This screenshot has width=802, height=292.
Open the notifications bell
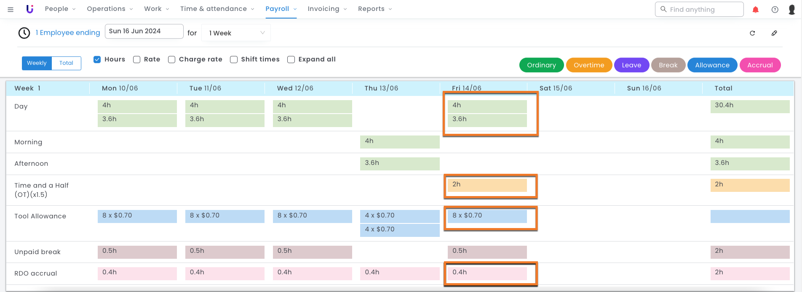756,9
